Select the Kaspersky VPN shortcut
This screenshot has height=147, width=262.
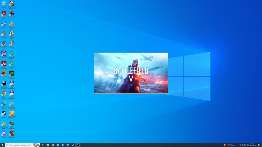click(x=12, y=65)
